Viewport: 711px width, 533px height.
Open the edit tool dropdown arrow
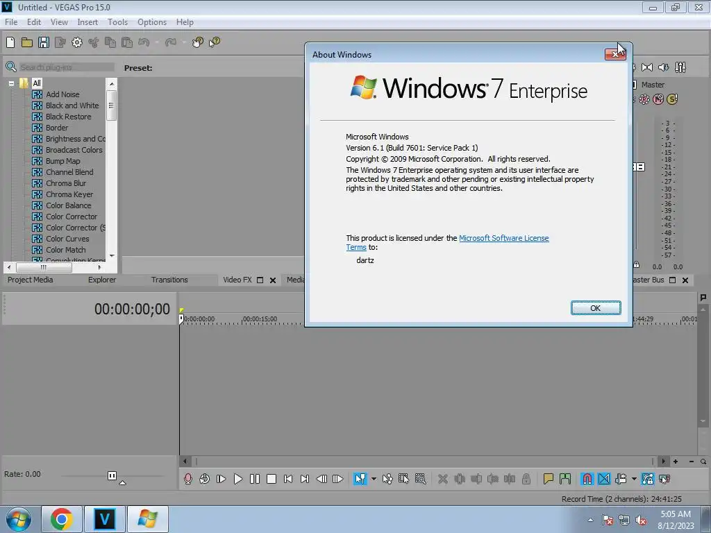click(374, 479)
